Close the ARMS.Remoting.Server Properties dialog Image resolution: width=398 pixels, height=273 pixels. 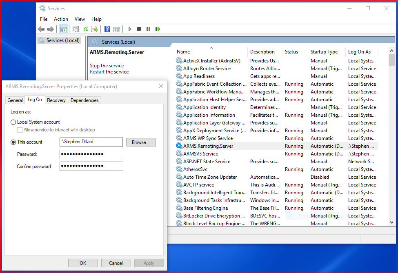[x=161, y=86]
